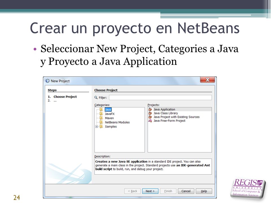
Task: Select the Samples category
Action: [x=111, y=127]
